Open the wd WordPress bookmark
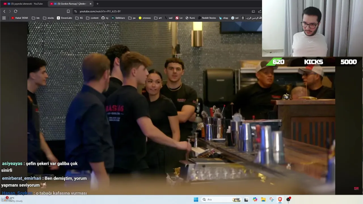363x204 pixels. (x=235, y=18)
